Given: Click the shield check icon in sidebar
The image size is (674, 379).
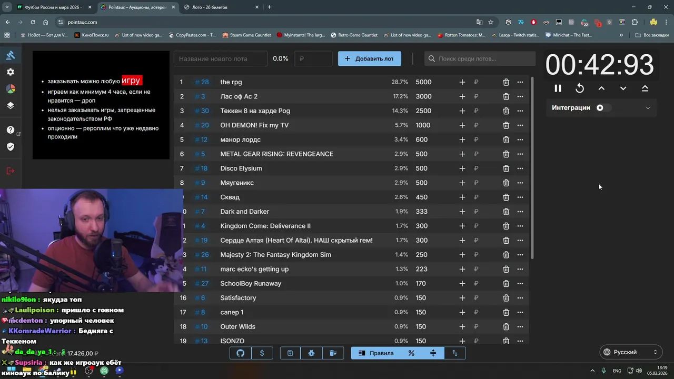Looking at the screenshot, I should (11, 147).
